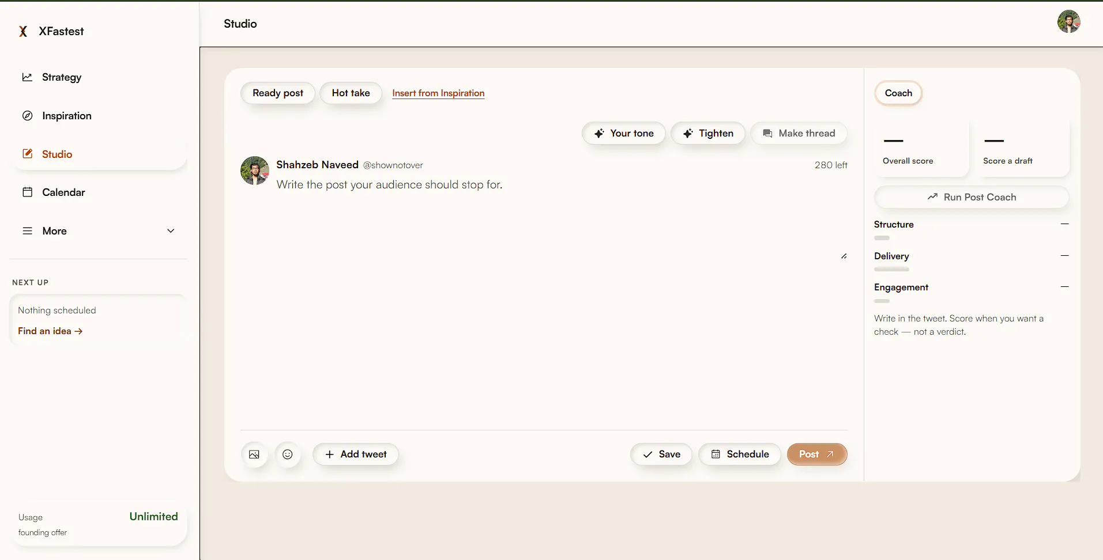
Task: Click the Tighten button
Action: pyautogui.click(x=708, y=133)
